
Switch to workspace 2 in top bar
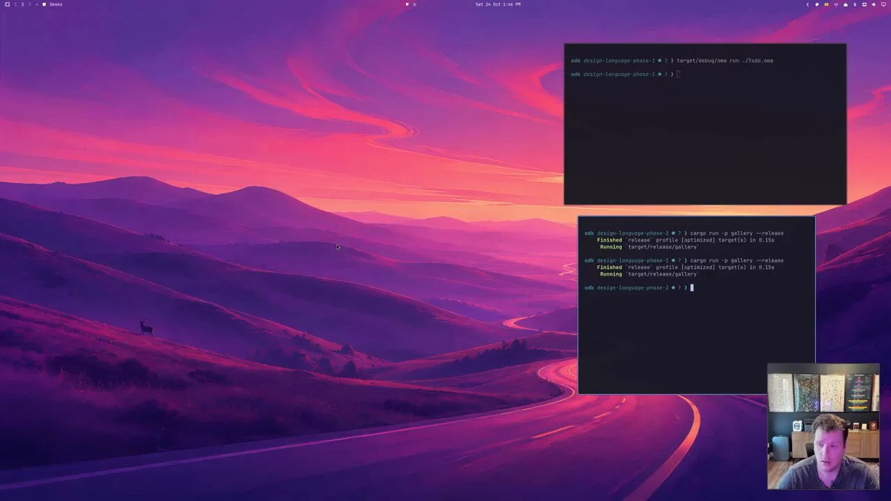[x=22, y=4]
